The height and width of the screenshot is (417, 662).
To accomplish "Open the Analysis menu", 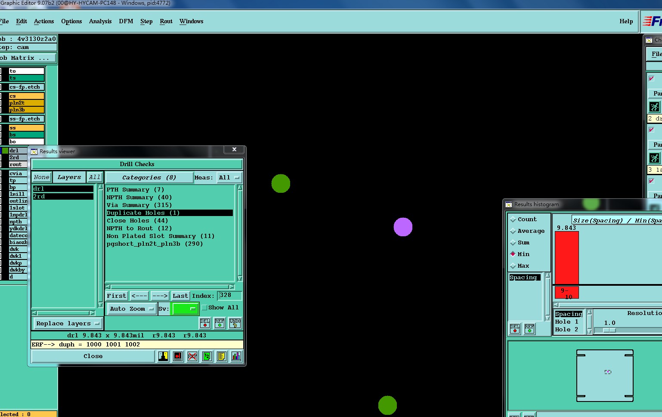I will point(100,22).
